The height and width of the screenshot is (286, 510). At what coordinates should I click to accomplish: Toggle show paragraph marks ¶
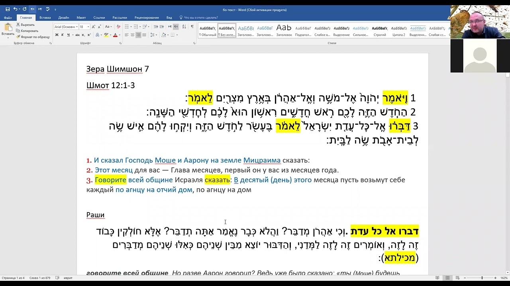(192, 27)
